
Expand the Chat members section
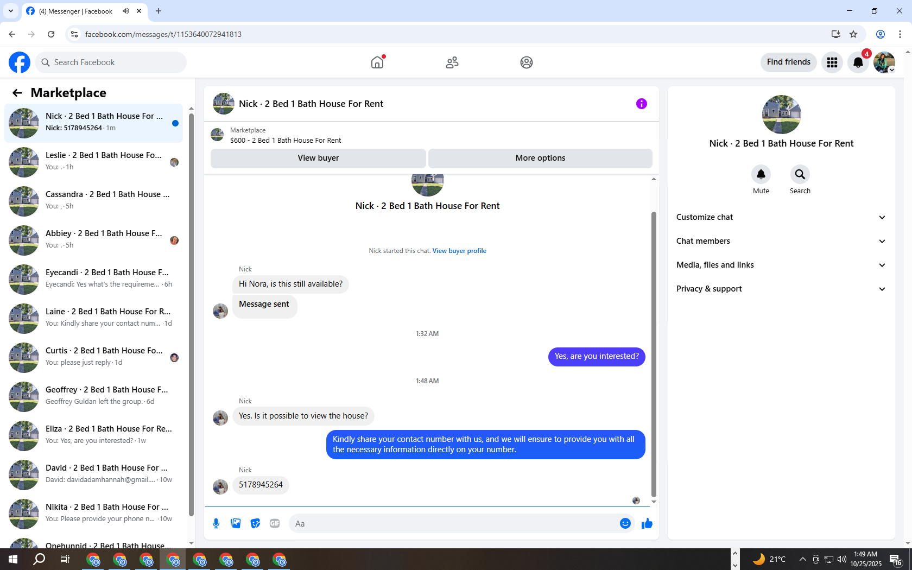coord(781,241)
